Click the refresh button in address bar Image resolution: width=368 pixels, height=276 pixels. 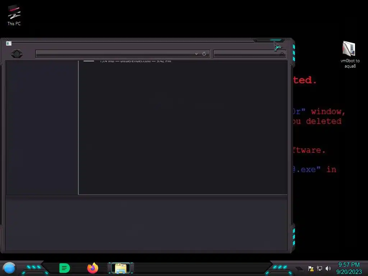(x=204, y=54)
